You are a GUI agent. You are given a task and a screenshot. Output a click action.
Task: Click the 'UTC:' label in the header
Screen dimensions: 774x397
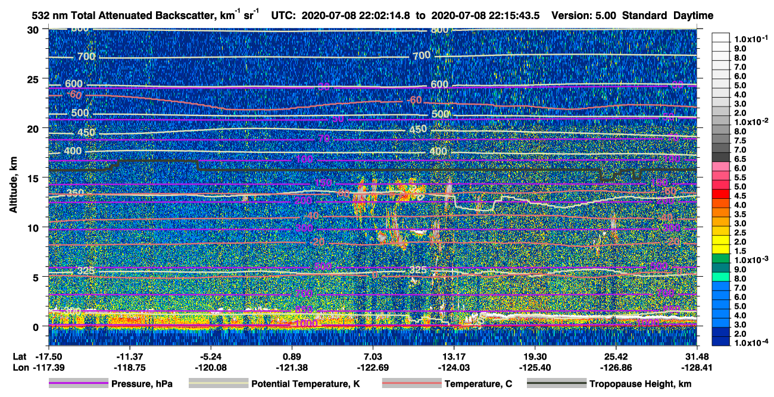283,15
